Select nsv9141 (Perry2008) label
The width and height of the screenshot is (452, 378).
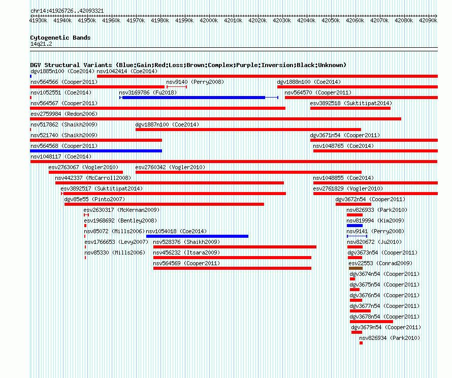[376, 231]
